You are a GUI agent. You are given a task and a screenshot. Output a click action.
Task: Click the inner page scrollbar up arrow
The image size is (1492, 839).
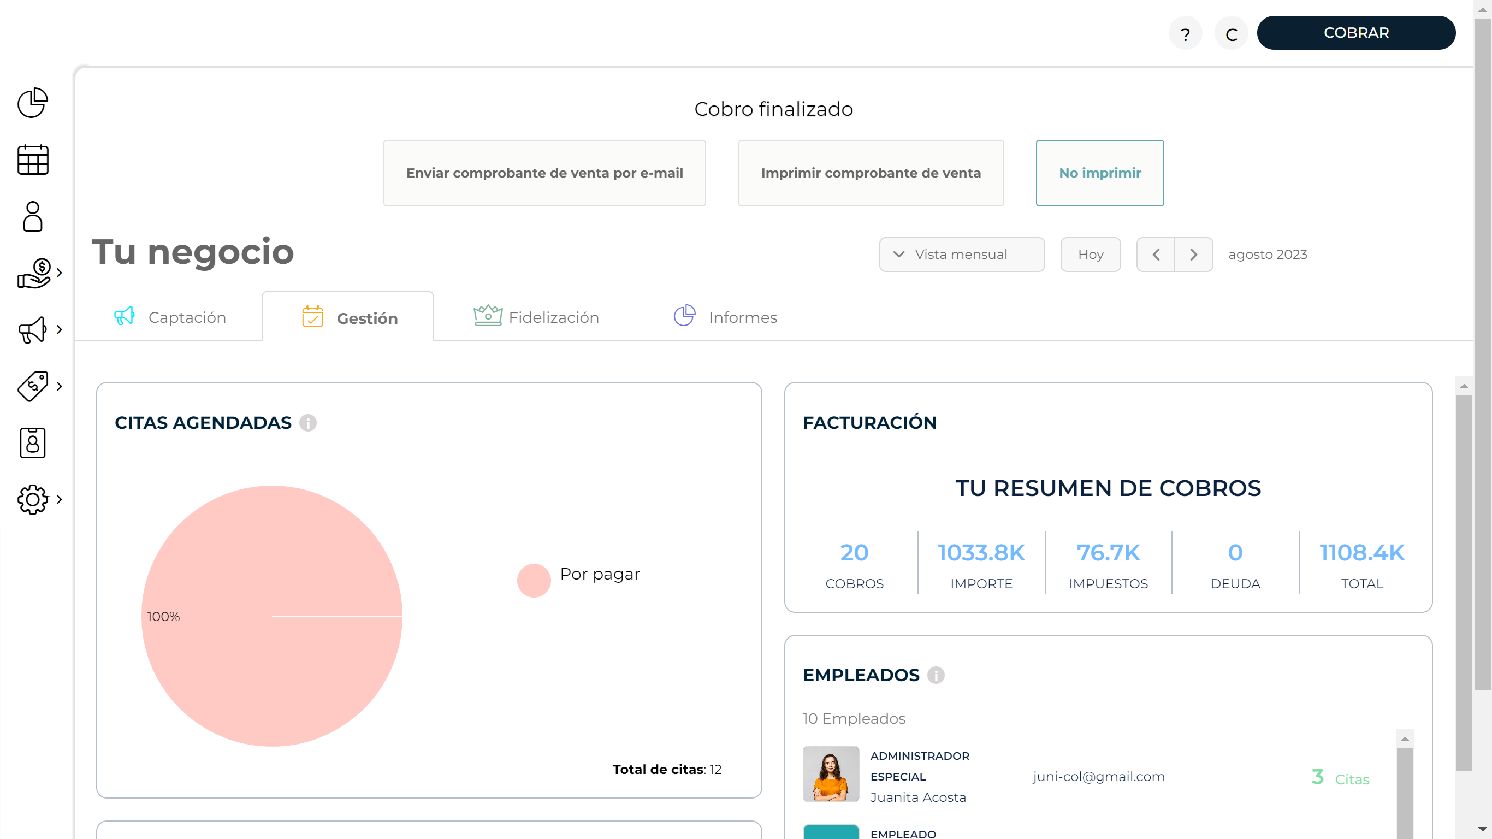[x=1464, y=386]
